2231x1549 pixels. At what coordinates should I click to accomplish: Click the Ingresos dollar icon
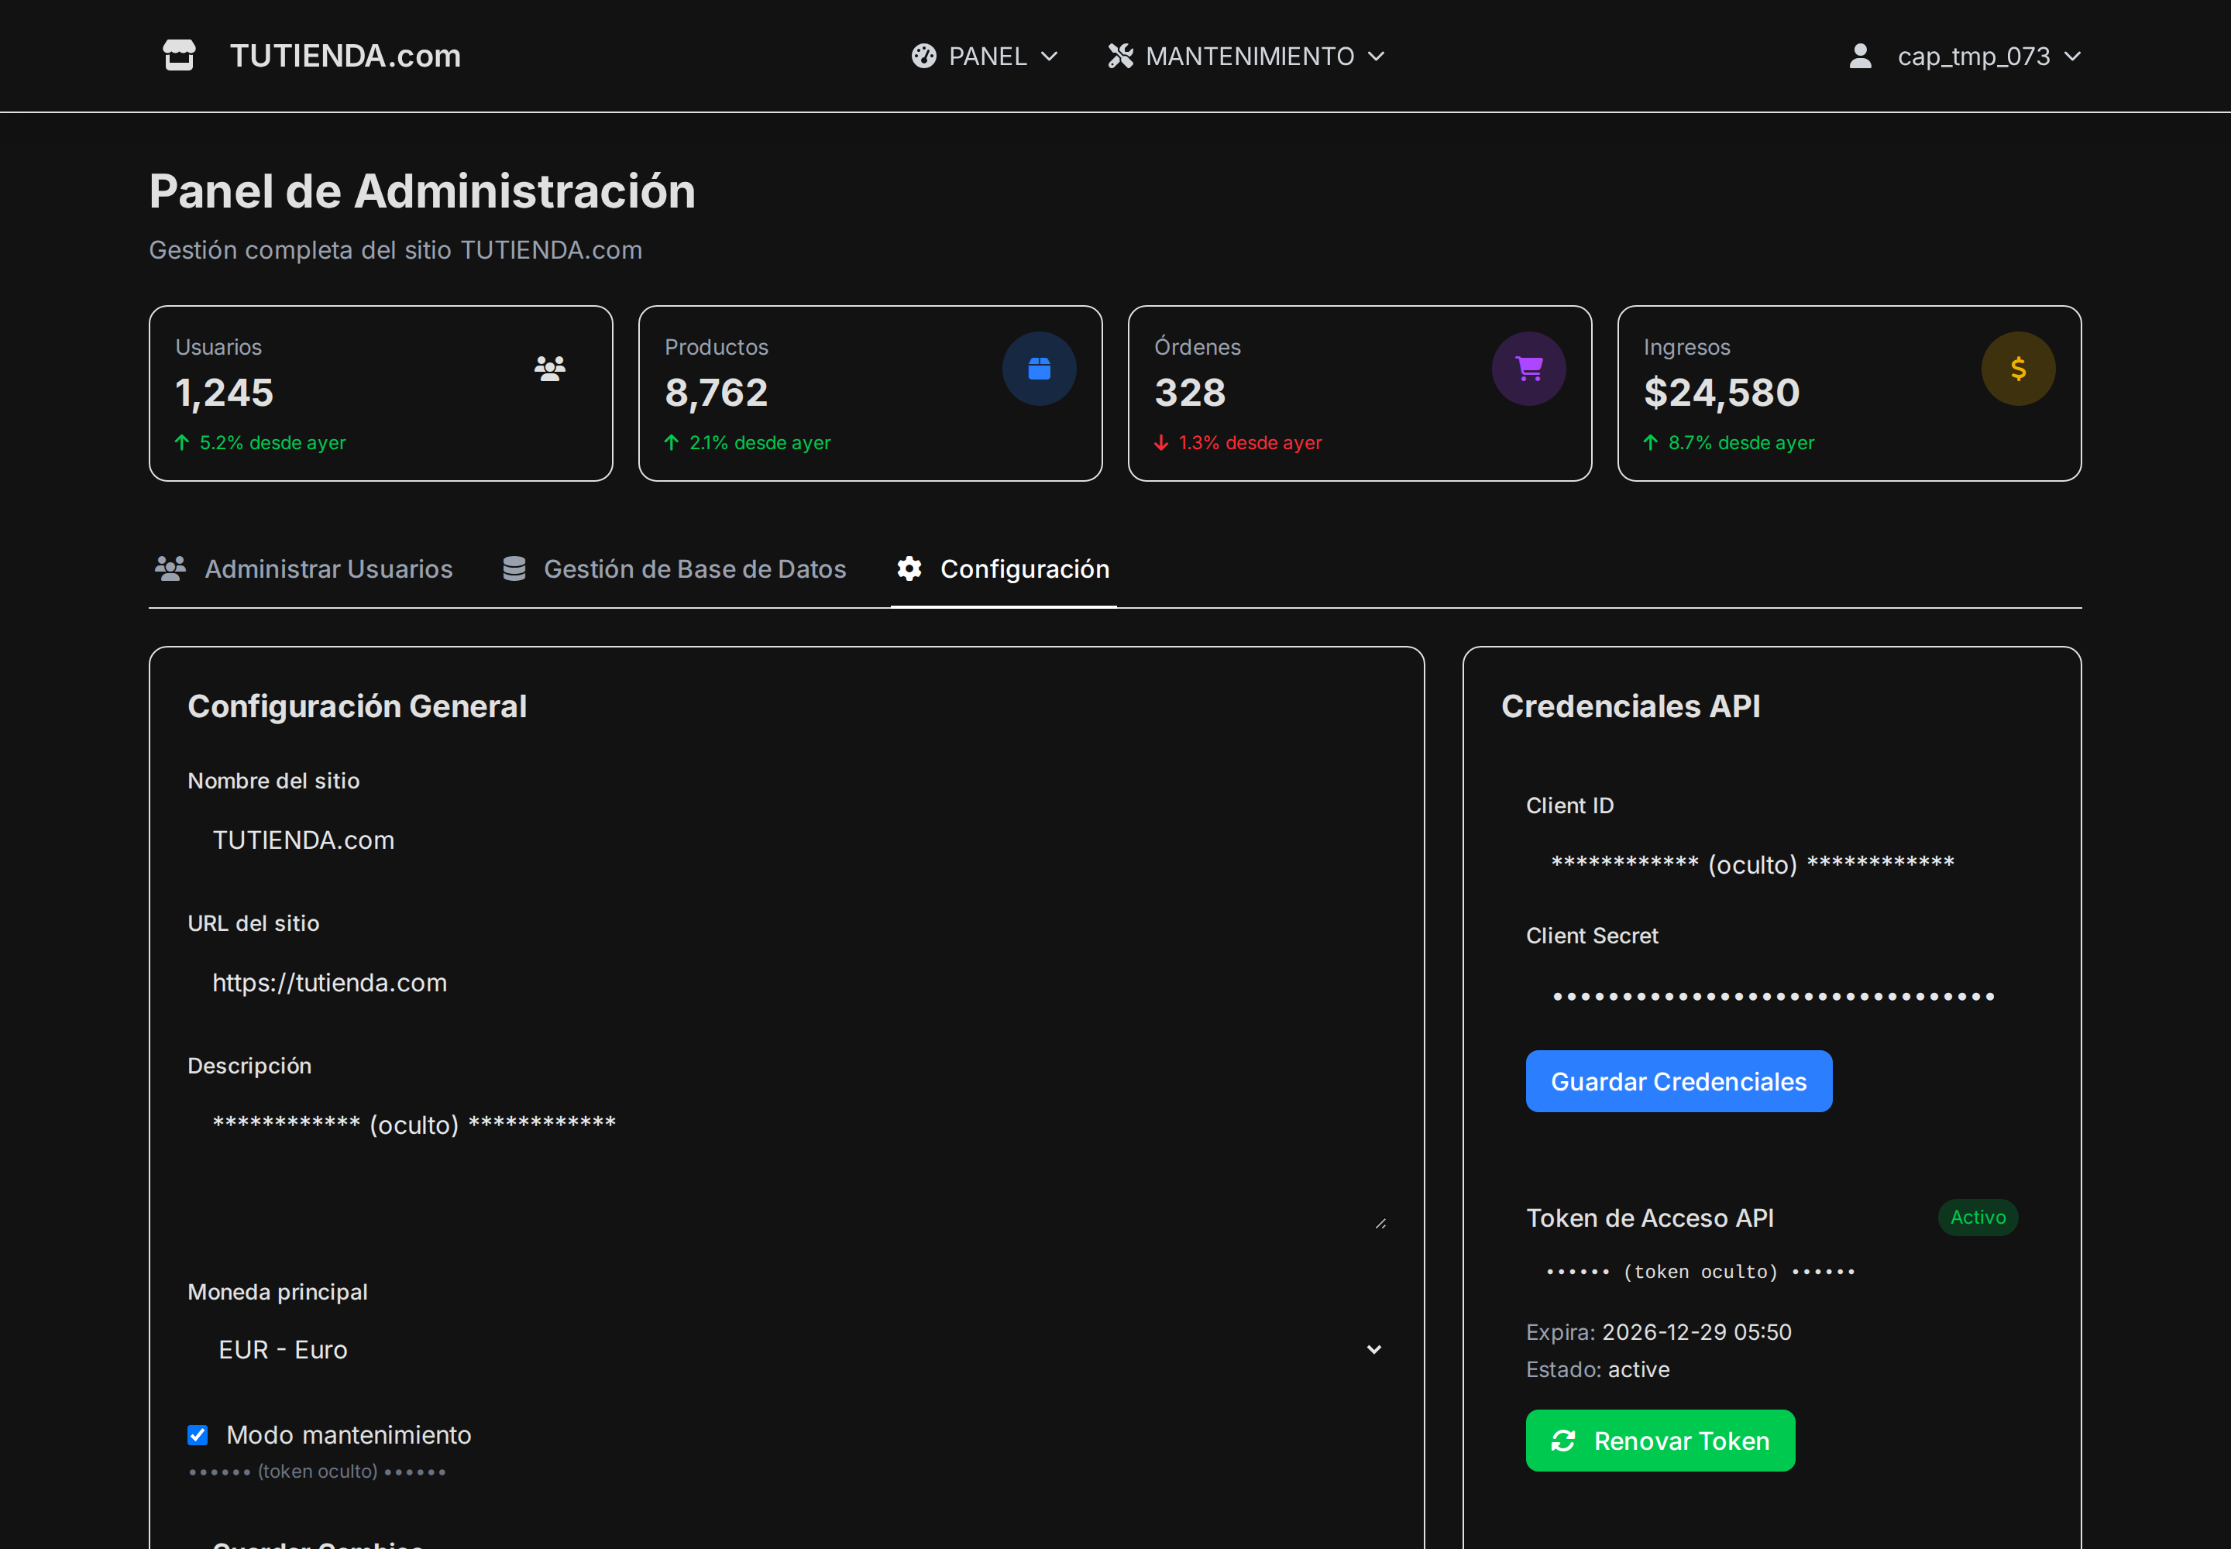point(2017,369)
